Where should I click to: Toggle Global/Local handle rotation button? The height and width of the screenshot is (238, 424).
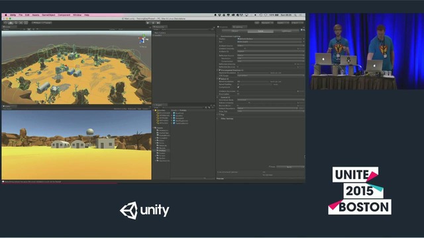tap(47, 23)
